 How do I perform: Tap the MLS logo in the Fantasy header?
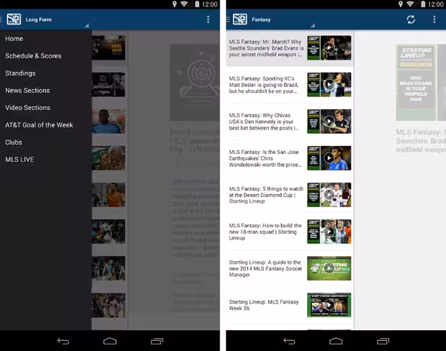240,19
